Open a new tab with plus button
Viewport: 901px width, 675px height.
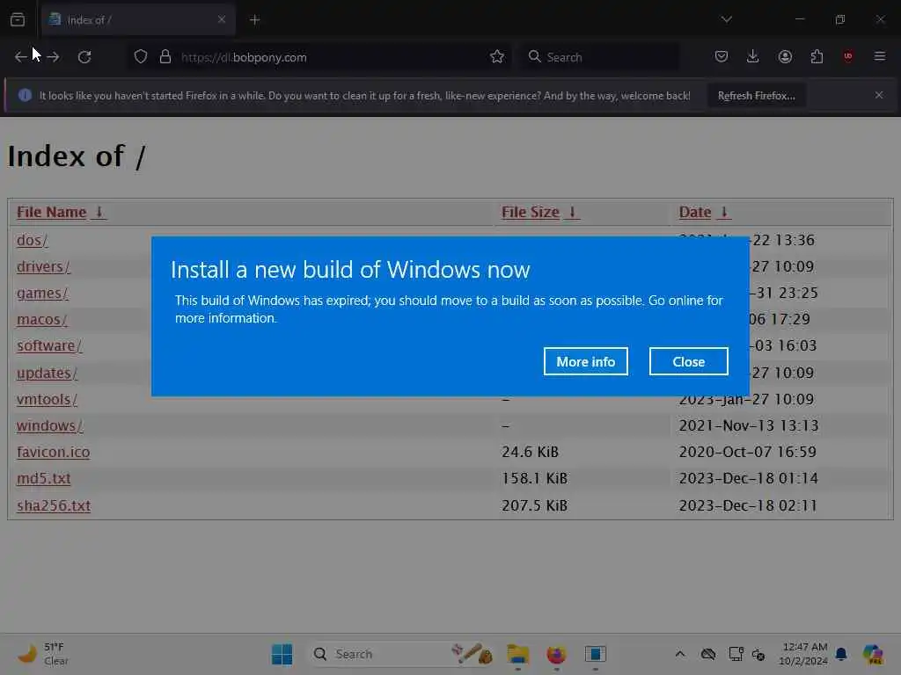[254, 19]
